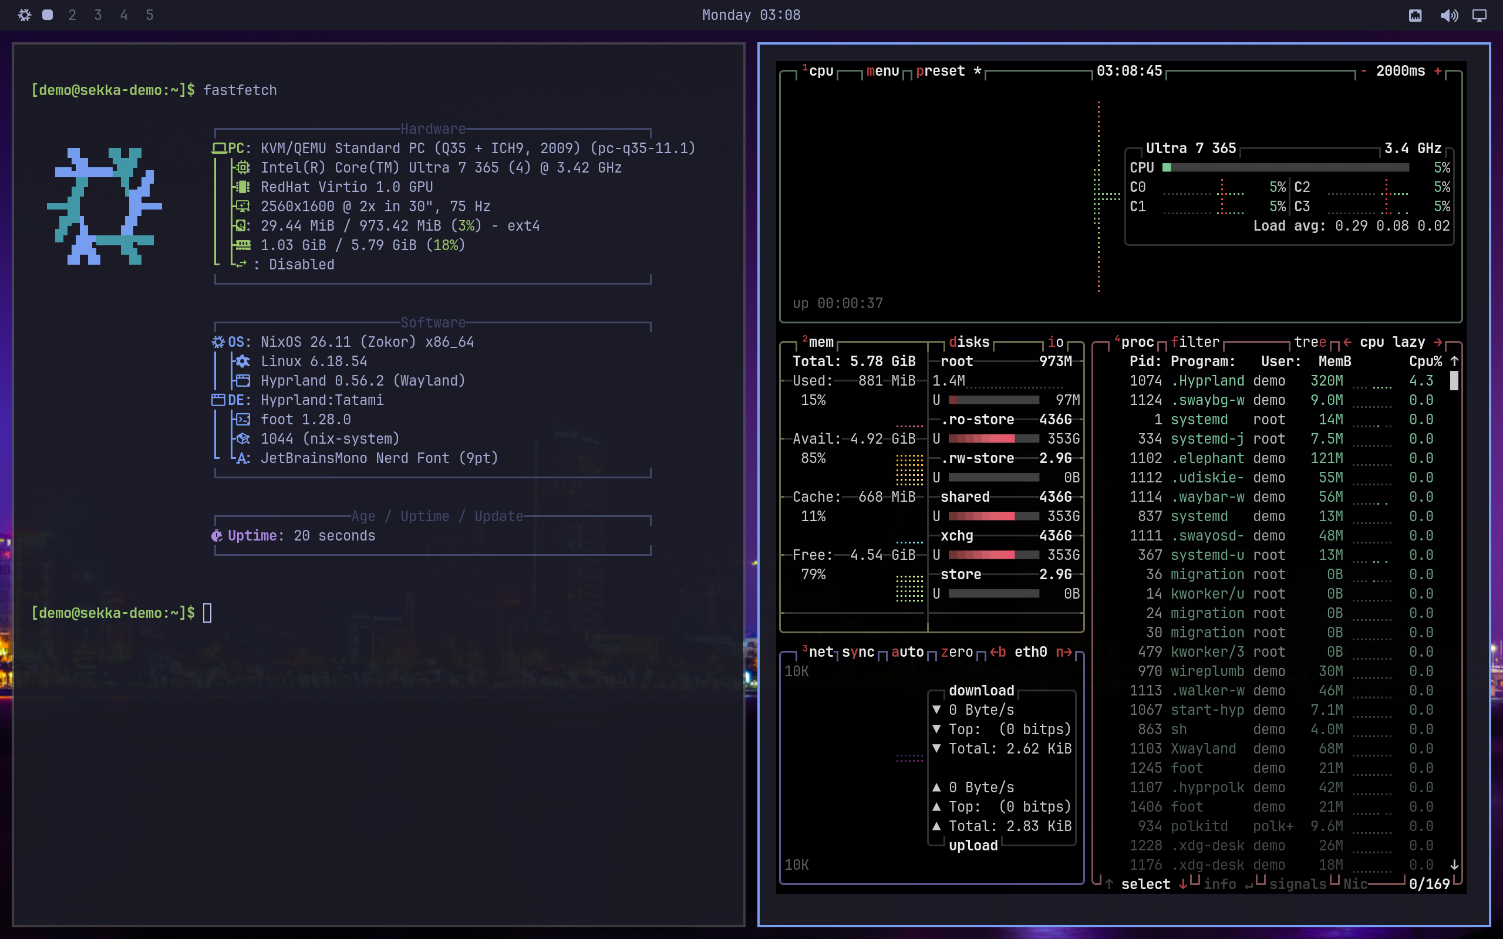
Task: Click the signals button in proc footer
Action: tap(1298, 884)
